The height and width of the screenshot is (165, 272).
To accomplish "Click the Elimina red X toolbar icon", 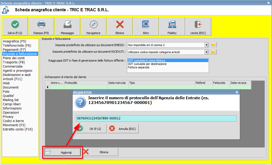I will click(x=120, y=24).
